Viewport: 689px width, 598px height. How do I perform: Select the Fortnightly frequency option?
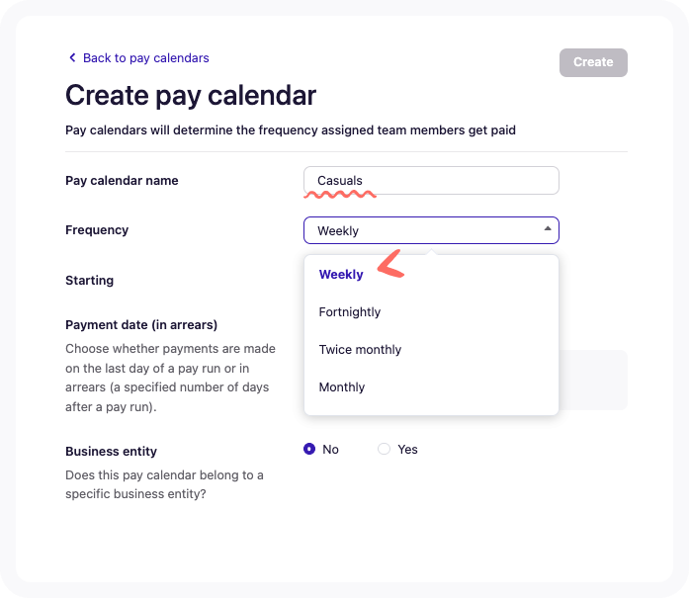click(x=350, y=312)
